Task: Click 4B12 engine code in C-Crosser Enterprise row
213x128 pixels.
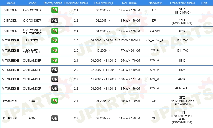Action: (182, 31)
